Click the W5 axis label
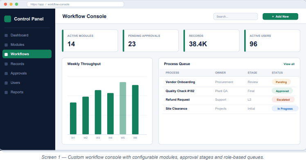This screenshot has height=160, width=306. click(x=123, y=138)
